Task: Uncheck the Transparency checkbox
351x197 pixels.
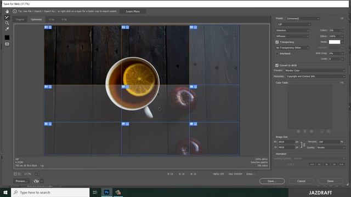Action: point(277,42)
